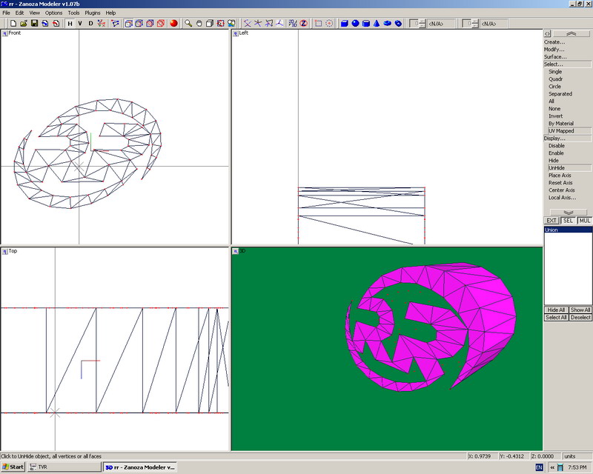Image resolution: width=593 pixels, height=474 pixels.
Task: Click the white box Zoom extents icon
Action: point(210,24)
